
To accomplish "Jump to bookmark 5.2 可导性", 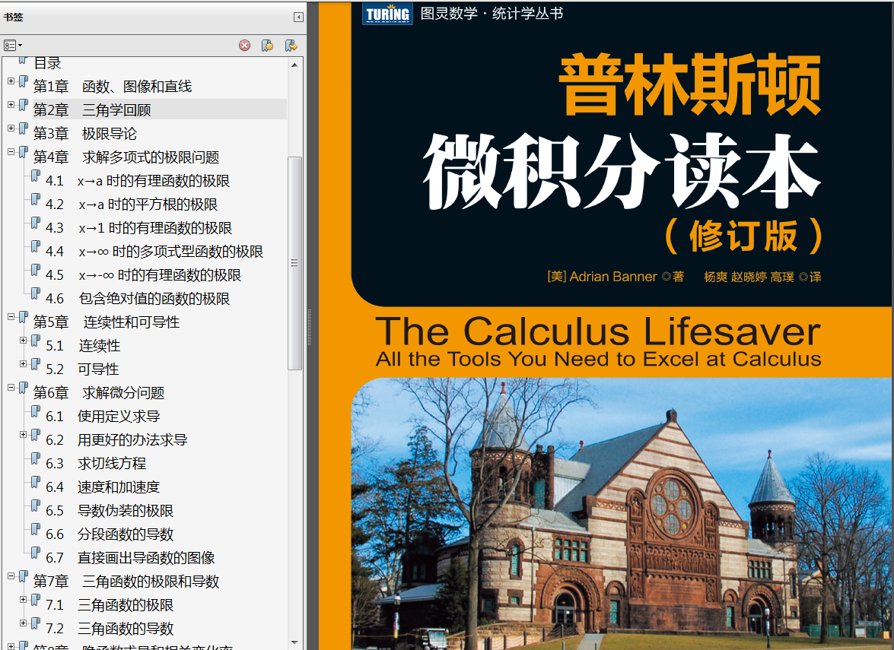I will pyautogui.click(x=82, y=369).
